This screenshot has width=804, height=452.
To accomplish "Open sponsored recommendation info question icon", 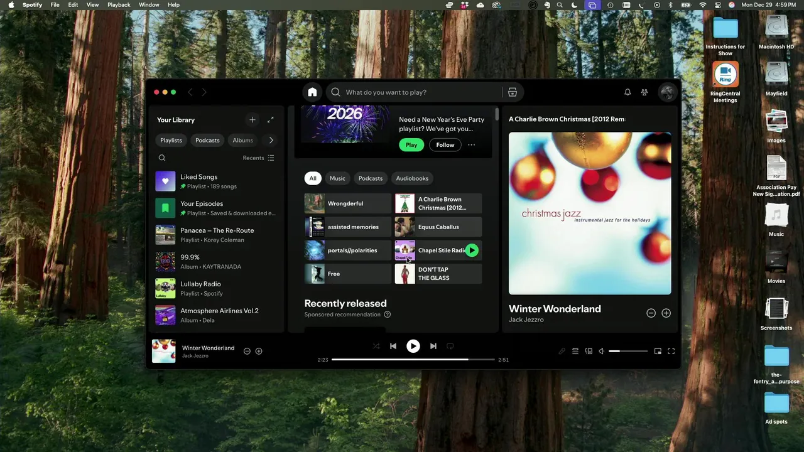I will 387,315.
